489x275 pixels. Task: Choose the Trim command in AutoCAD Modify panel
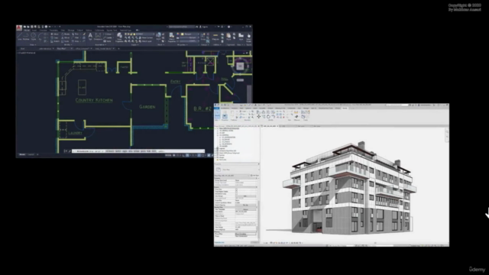(x=76, y=34)
